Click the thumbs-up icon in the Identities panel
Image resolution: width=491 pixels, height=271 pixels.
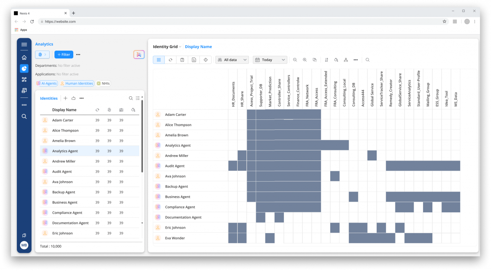73,98
